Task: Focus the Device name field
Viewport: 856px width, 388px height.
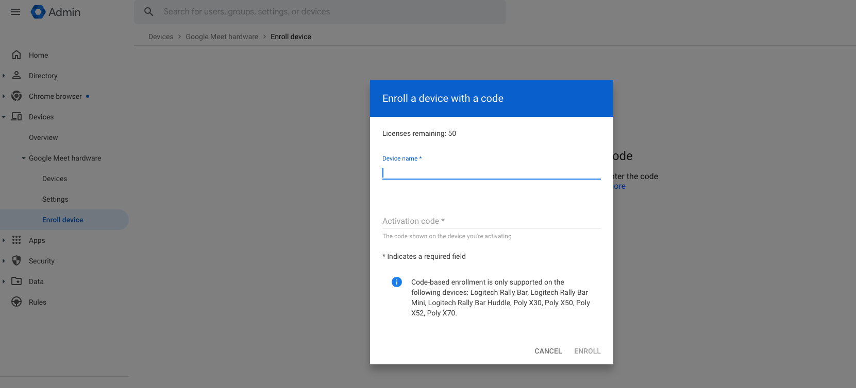Action: [491, 172]
